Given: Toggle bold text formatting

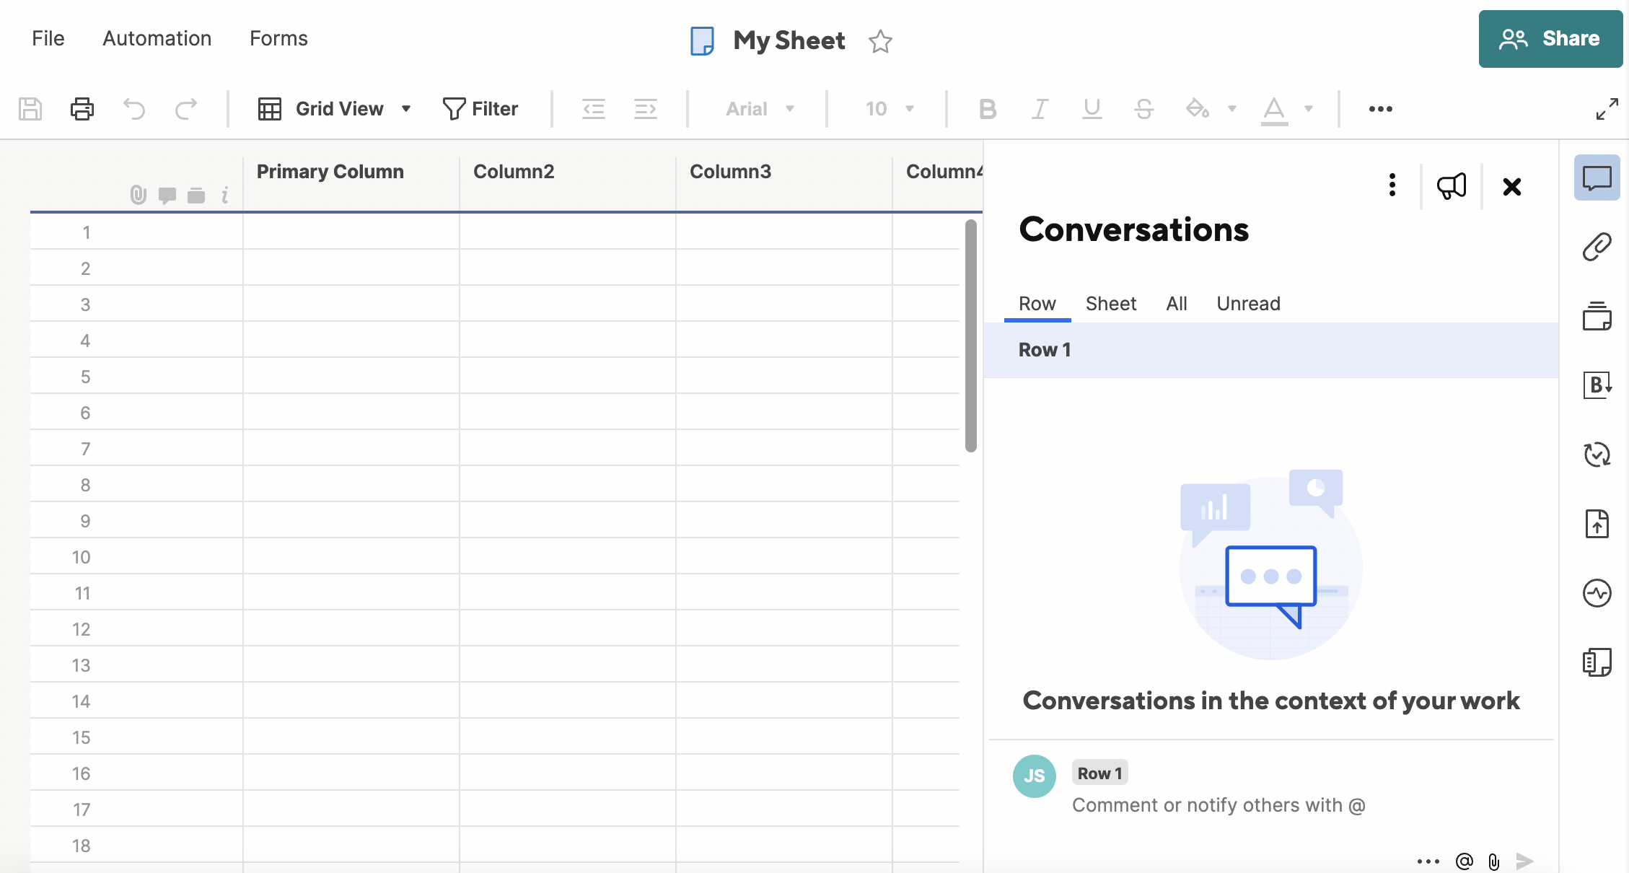Looking at the screenshot, I should [x=987, y=109].
